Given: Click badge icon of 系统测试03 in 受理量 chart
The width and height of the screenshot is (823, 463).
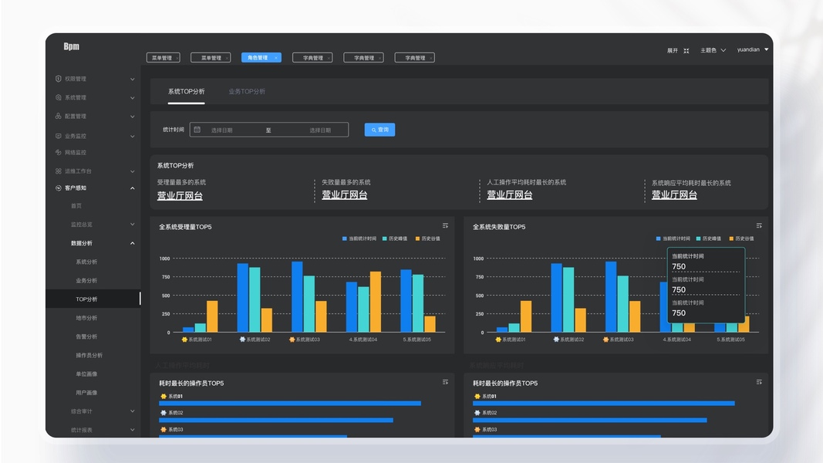Looking at the screenshot, I should [292, 340].
